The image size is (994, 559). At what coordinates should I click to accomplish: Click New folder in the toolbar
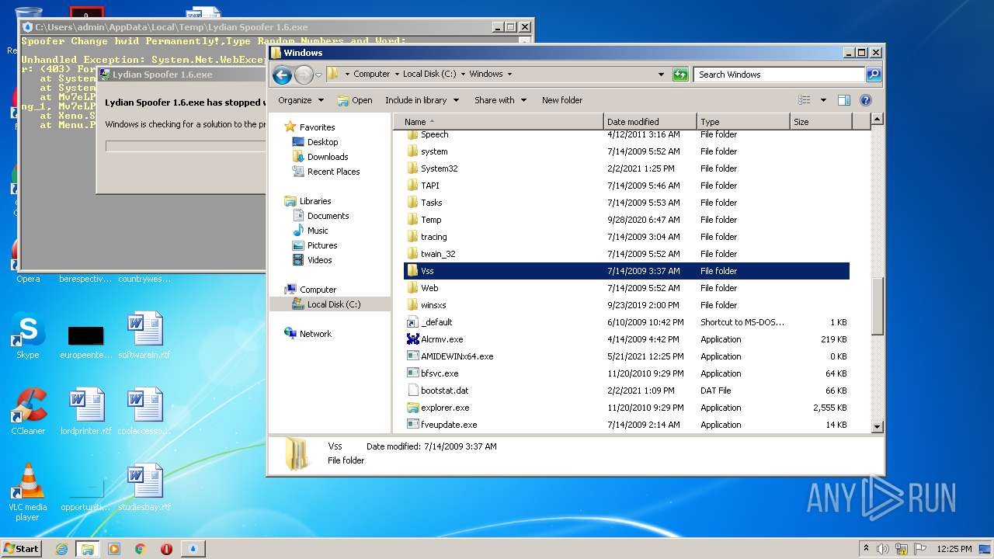coord(562,100)
